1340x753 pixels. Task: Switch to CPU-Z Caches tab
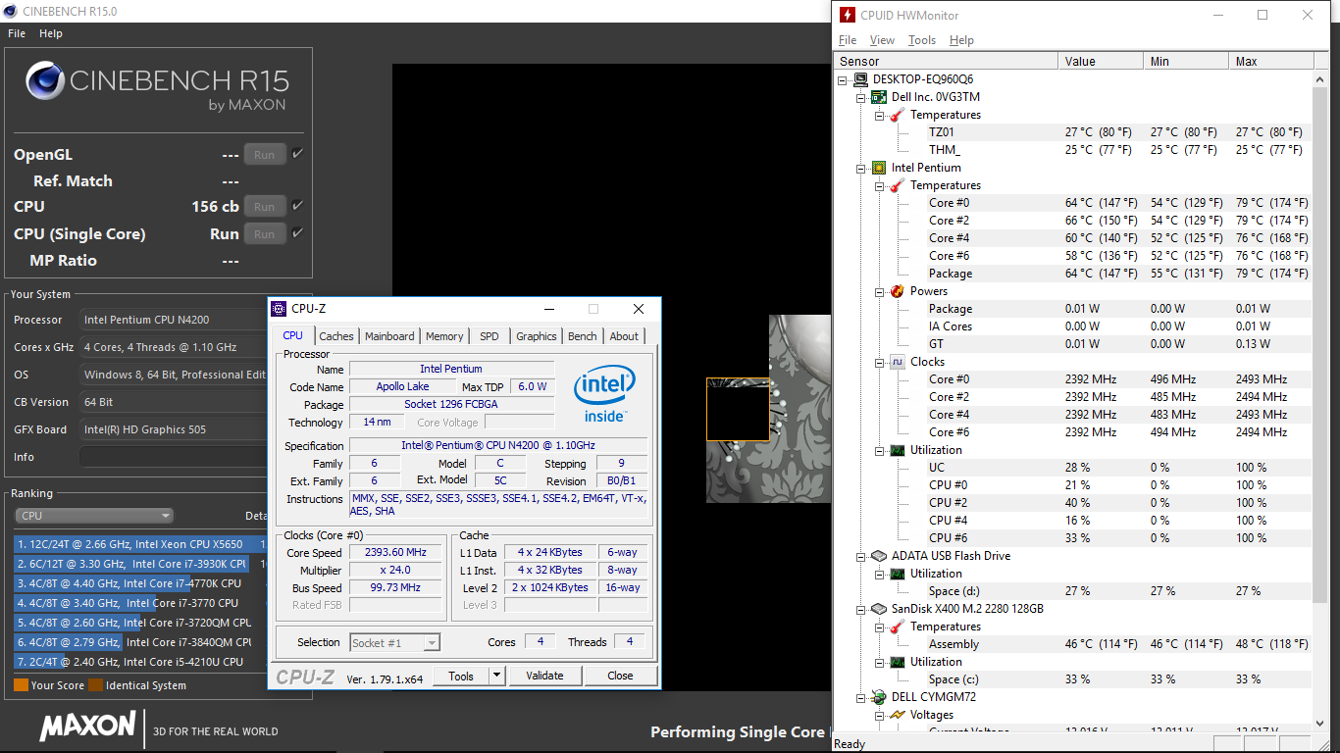click(336, 336)
